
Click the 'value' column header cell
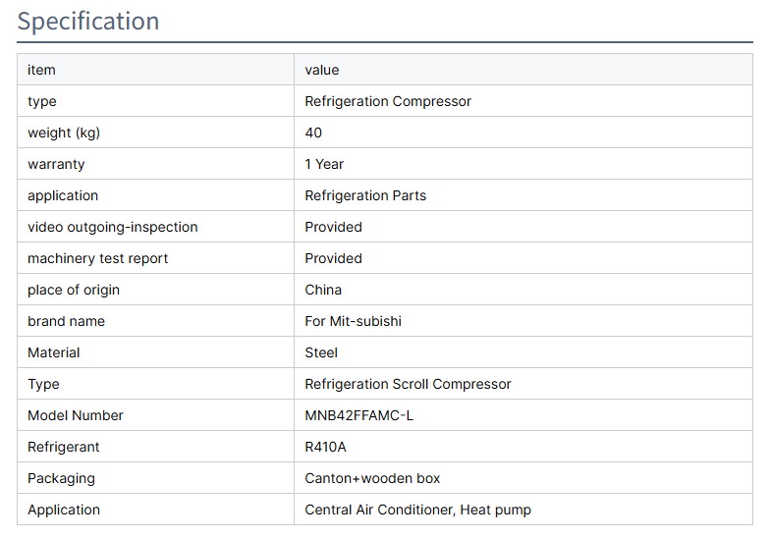pyautogui.click(x=322, y=70)
